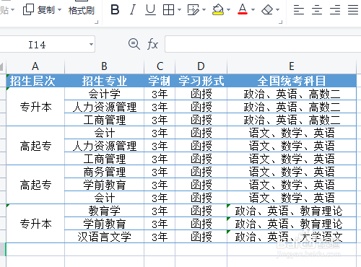Select 函授 cell in 教育学 row
361x267 pixels.
201,211
